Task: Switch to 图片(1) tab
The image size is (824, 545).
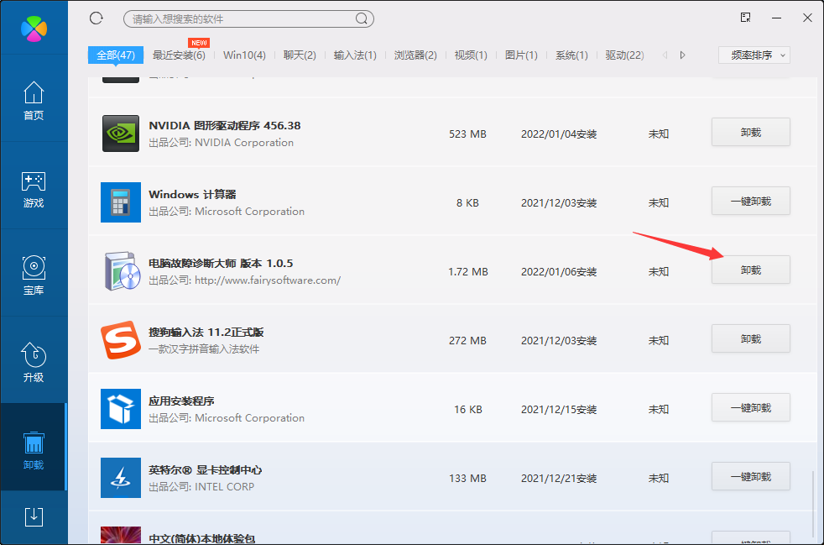Action: [x=521, y=55]
